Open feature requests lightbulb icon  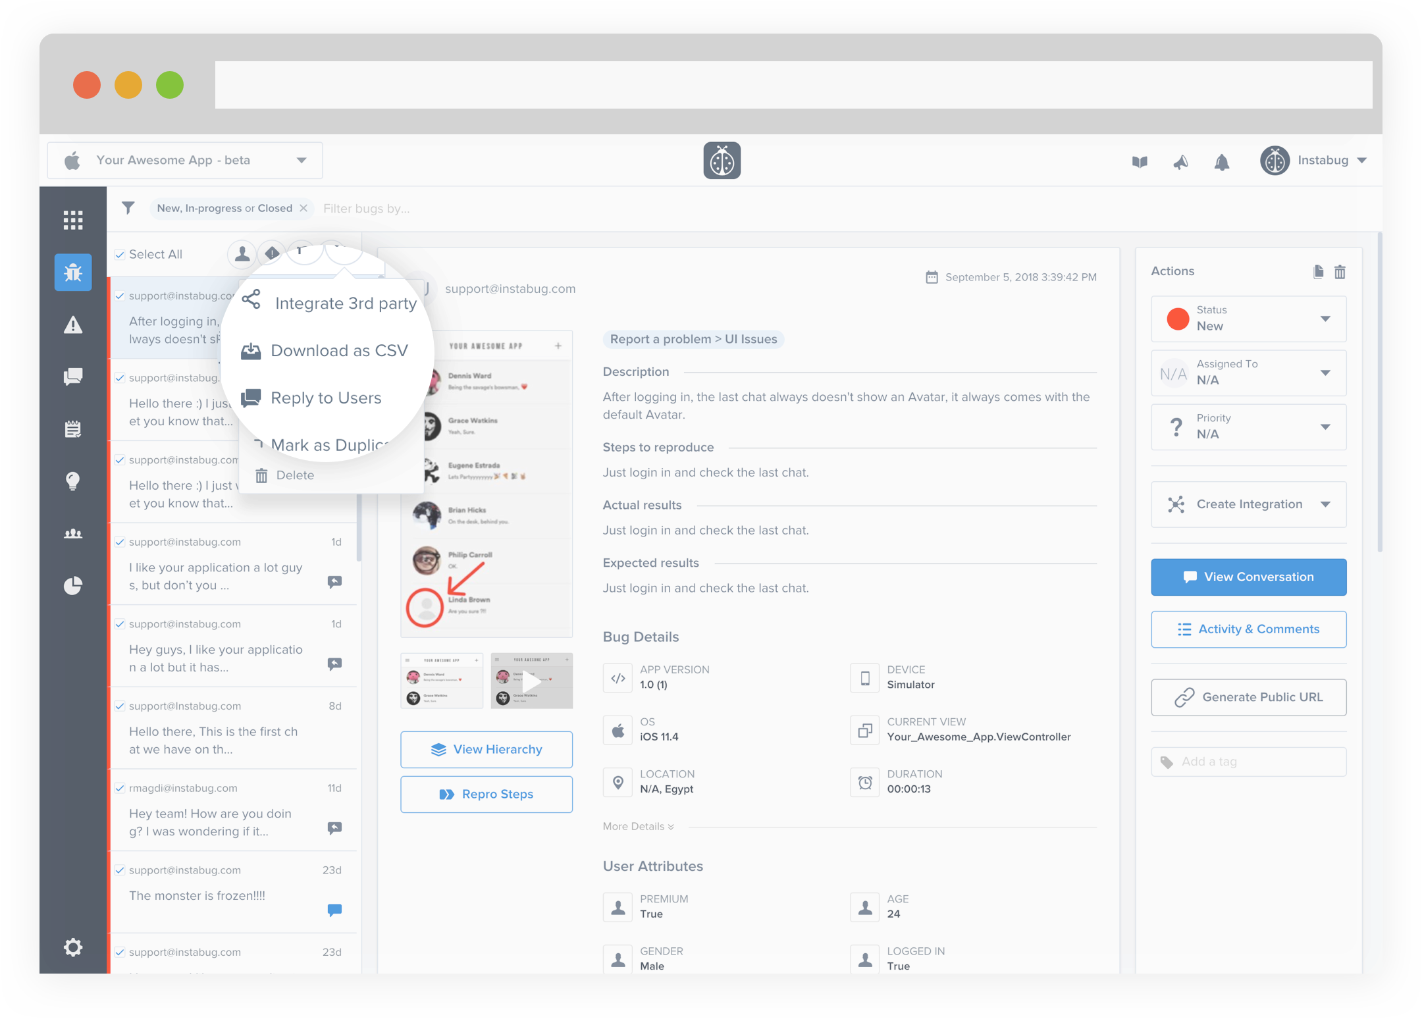(73, 481)
